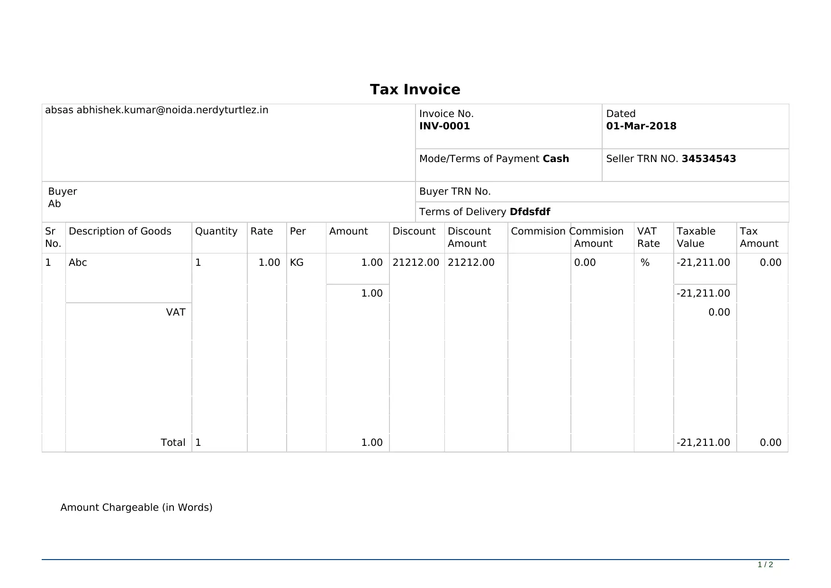The height and width of the screenshot is (588, 831).
Task: Click the invoice number INV-0001
Action: [x=444, y=126]
